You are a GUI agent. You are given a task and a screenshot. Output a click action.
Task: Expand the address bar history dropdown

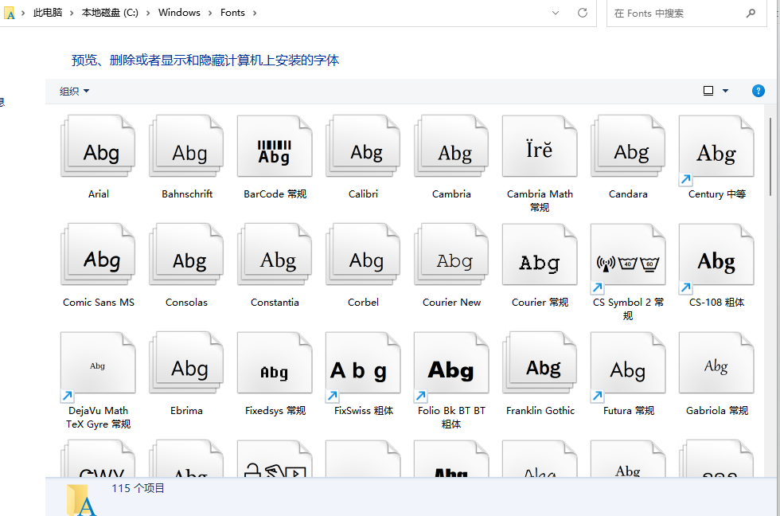click(x=556, y=13)
